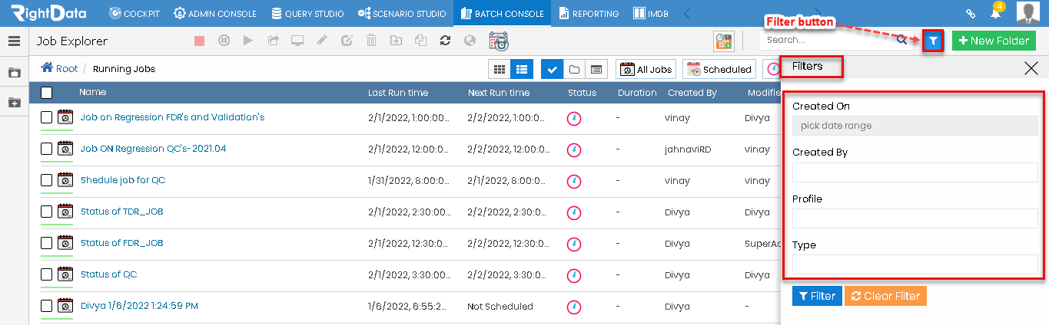Apply filters with the blue Filter button
Image resolution: width=1049 pixels, height=325 pixels.
pyautogui.click(x=817, y=296)
